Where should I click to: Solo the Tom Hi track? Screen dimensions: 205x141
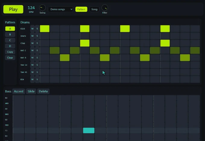pyautogui.click(x=37, y=72)
